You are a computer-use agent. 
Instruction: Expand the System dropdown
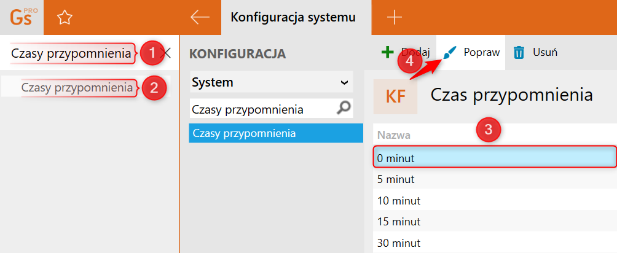(x=344, y=82)
